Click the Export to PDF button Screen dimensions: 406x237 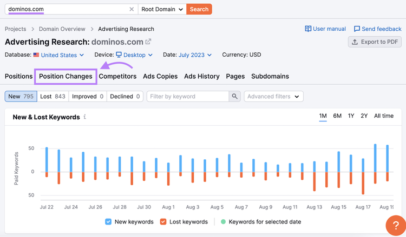tap(375, 42)
